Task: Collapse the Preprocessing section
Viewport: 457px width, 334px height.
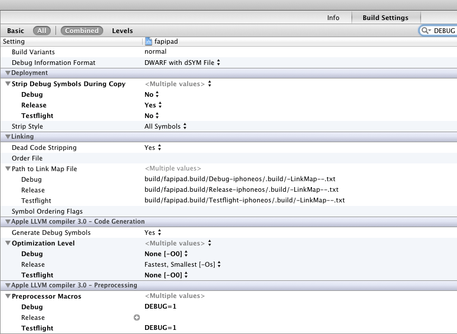Action: pos(8,285)
